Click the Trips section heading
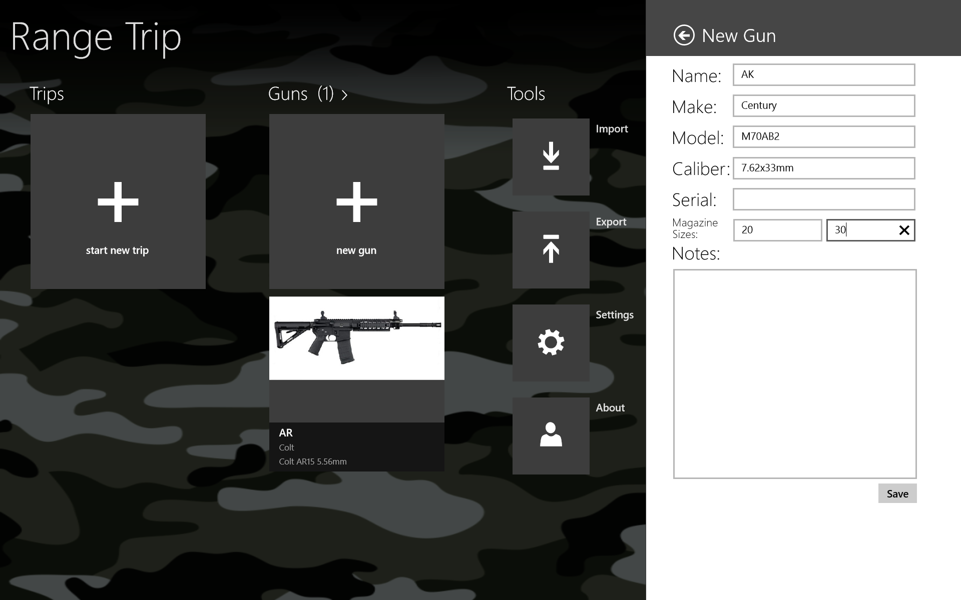961x600 pixels. coord(47,94)
